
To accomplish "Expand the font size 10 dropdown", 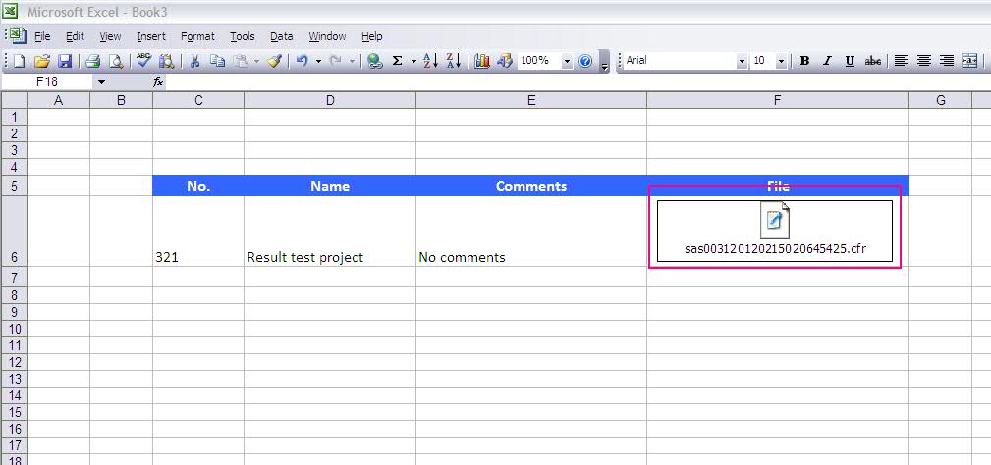I will (x=781, y=61).
